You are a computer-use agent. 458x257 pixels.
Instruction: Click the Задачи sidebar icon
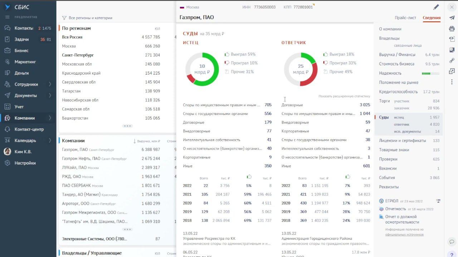(8, 39)
